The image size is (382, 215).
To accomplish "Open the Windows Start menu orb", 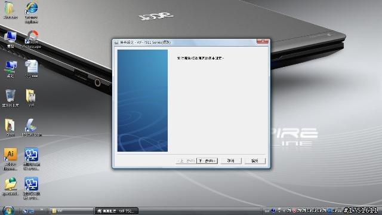I will click(8, 210).
